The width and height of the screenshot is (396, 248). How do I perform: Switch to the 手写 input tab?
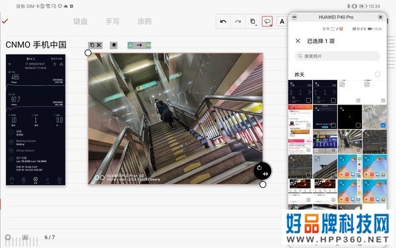click(112, 21)
